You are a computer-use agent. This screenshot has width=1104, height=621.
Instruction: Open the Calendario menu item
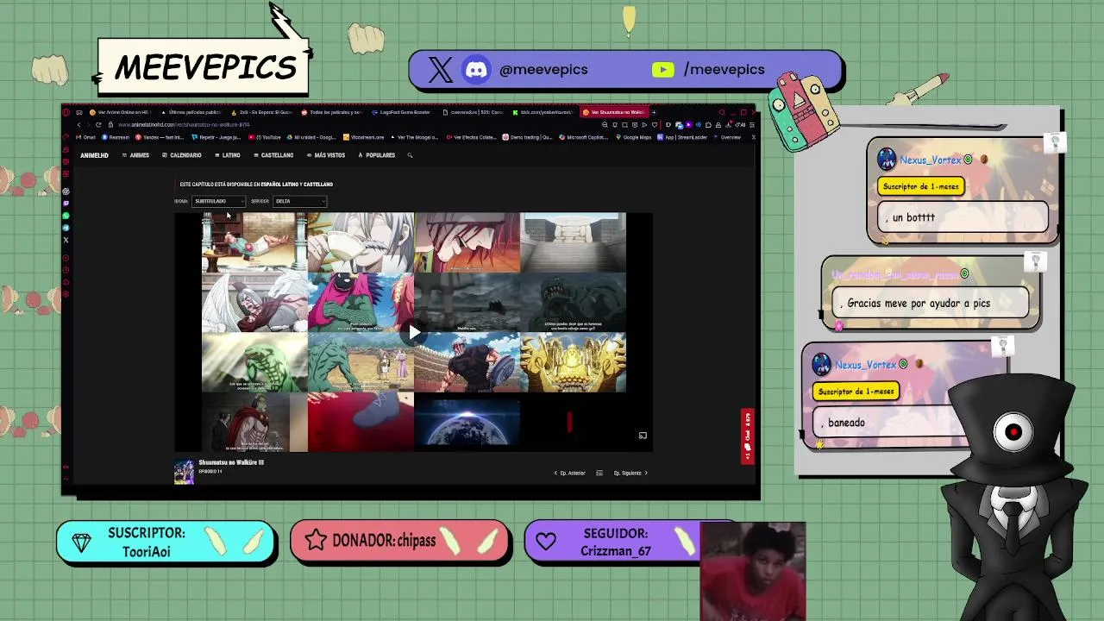(182, 155)
